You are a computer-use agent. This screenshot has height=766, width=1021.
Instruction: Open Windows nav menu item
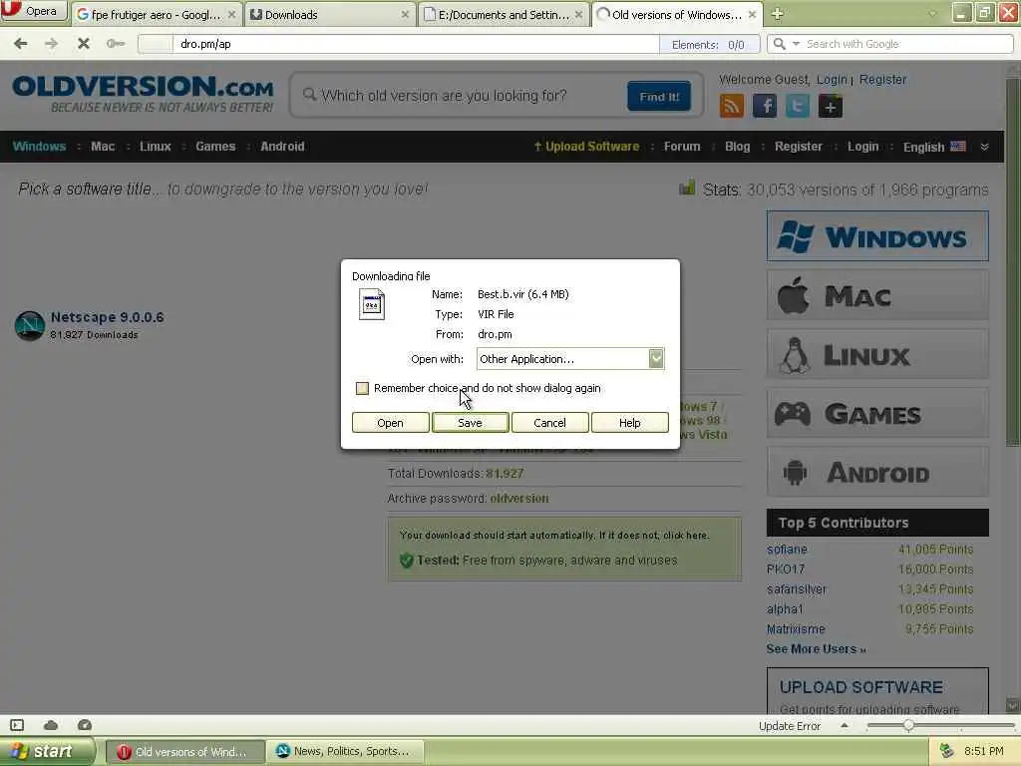tap(39, 147)
